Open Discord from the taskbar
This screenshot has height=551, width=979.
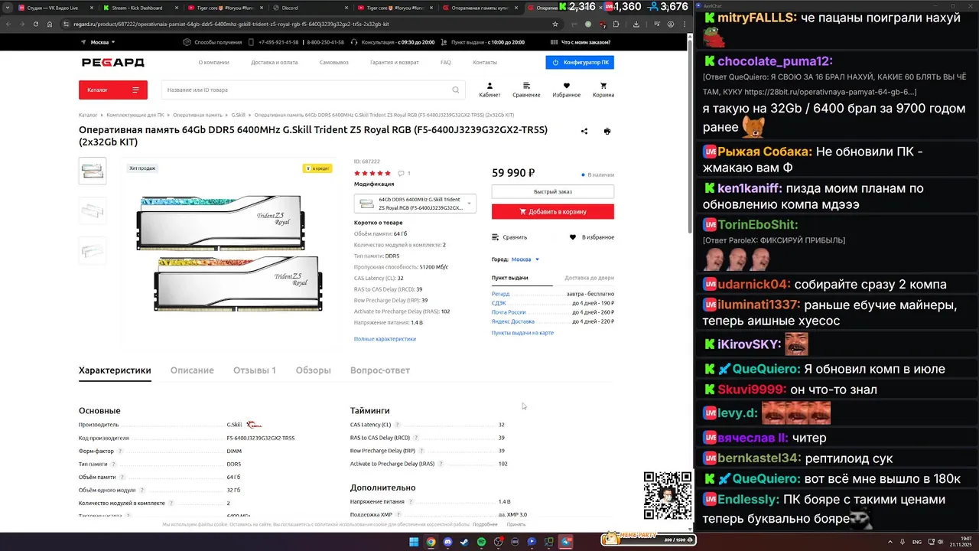pos(447,542)
